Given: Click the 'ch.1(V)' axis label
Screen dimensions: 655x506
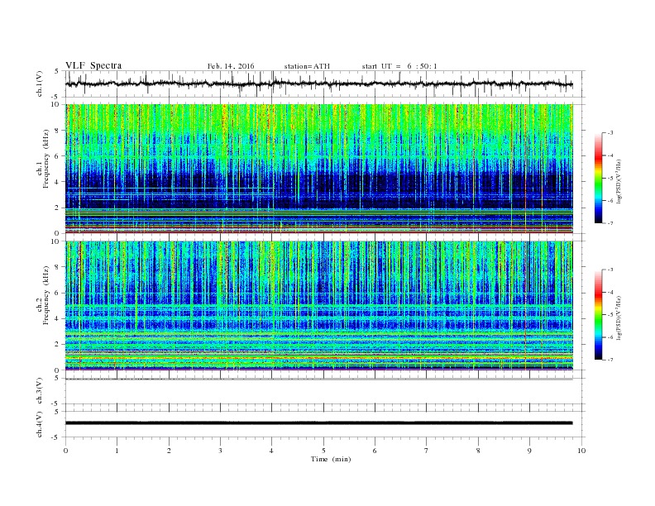Looking at the screenshot, I should 40,84.
